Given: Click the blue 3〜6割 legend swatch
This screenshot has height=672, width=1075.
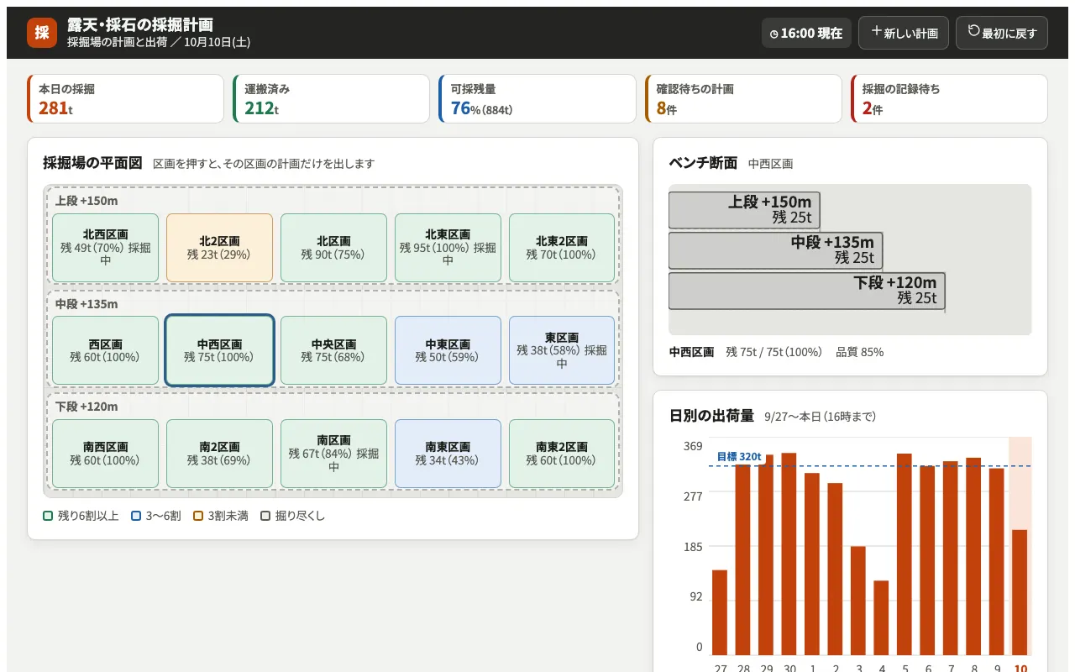Looking at the screenshot, I should click(136, 516).
